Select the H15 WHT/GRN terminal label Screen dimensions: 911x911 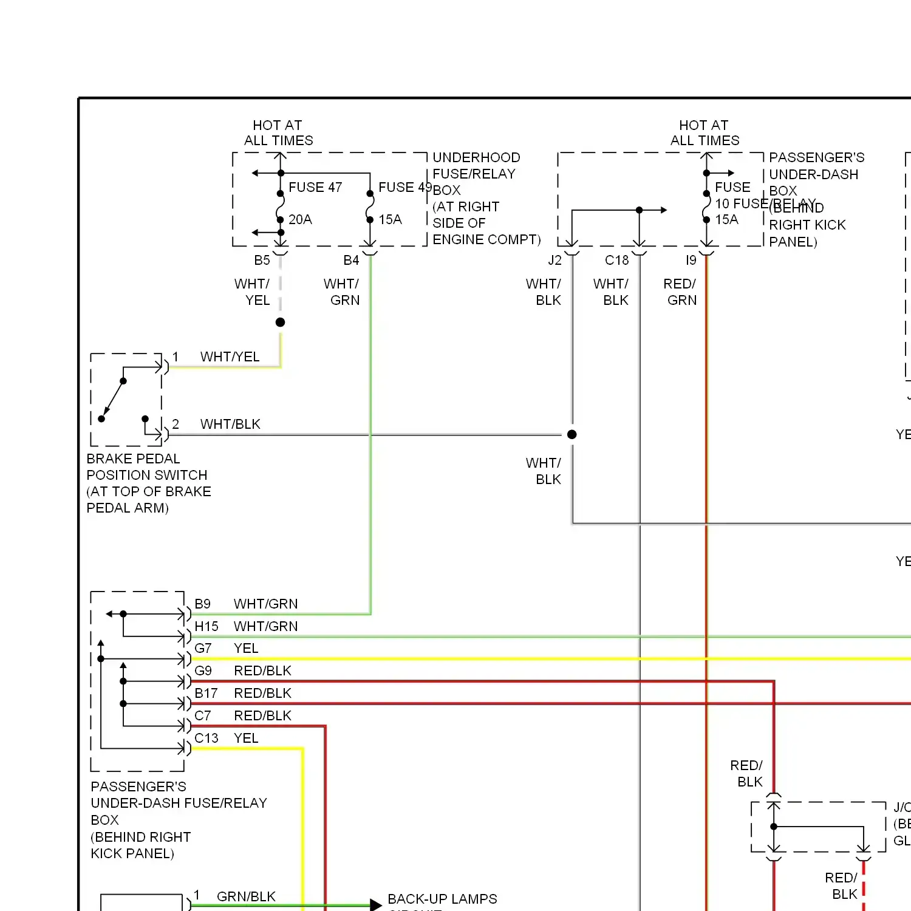246,626
